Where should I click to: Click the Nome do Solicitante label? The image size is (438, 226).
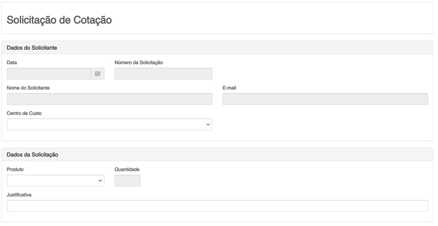tap(28, 88)
